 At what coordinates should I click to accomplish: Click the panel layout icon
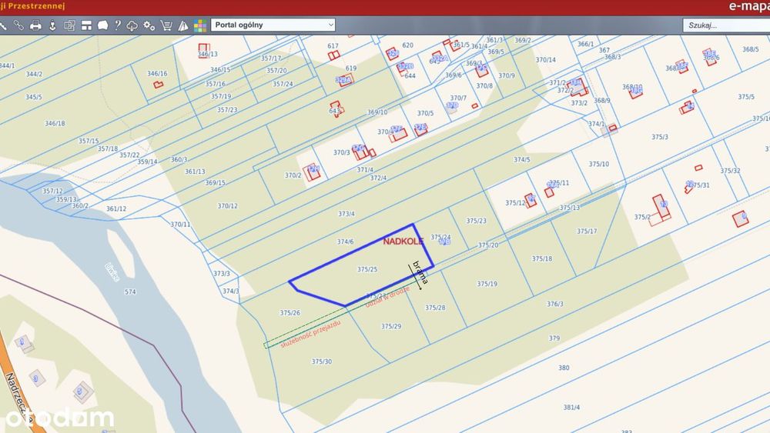pos(86,25)
